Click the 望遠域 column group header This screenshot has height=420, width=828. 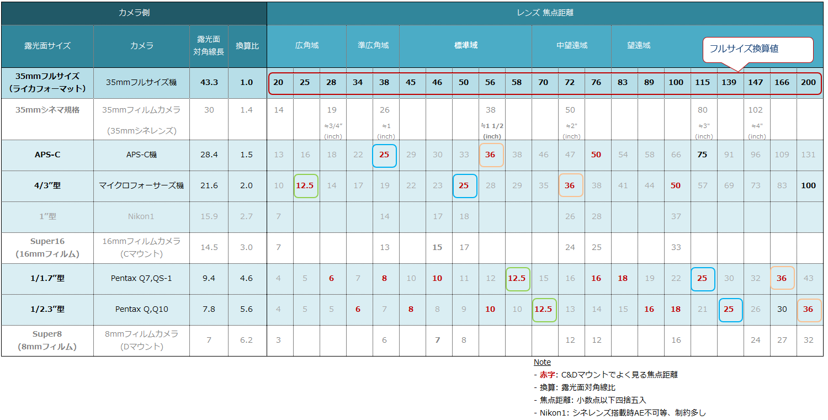[639, 45]
